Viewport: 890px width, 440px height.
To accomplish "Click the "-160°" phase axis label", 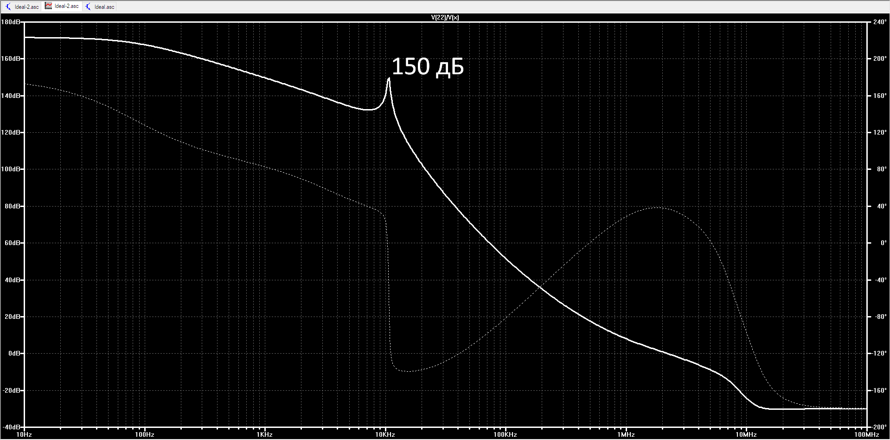I will click(879, 390).
